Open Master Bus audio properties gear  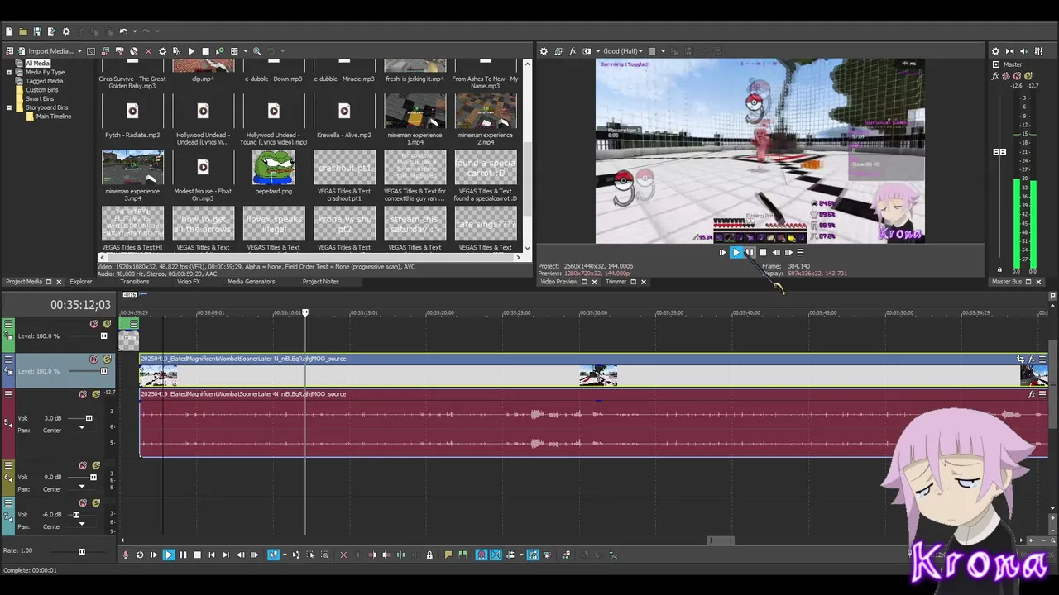click(x=995, y=51)
